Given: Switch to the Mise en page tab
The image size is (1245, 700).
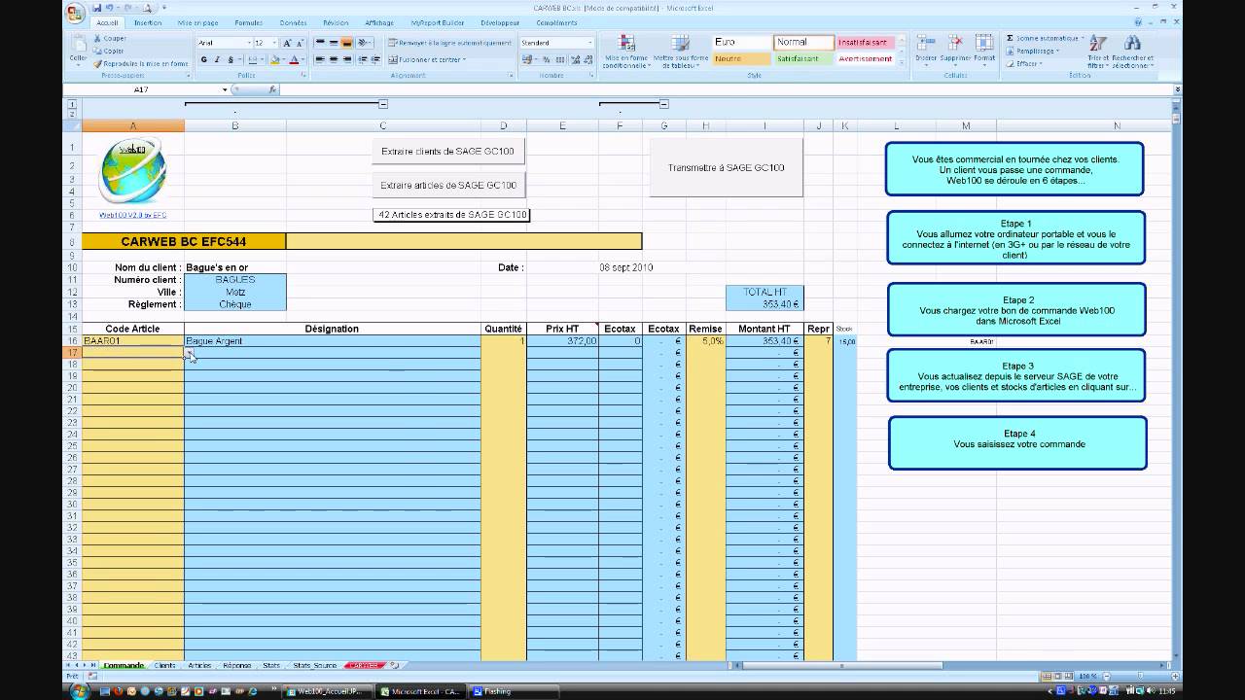Looking at the screenshot, I should click(197, 22).
